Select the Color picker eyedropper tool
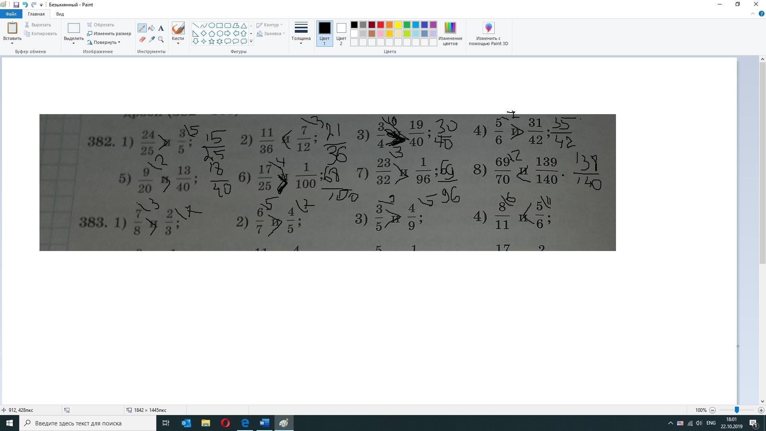The image size is (766, 431). (x=152, y=40)
